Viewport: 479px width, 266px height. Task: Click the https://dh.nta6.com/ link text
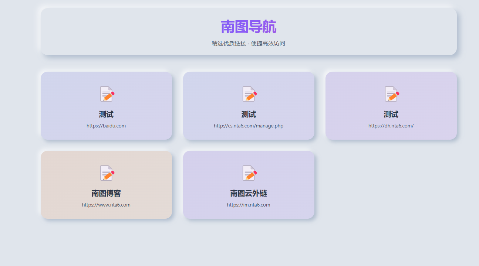pos(391,126)
